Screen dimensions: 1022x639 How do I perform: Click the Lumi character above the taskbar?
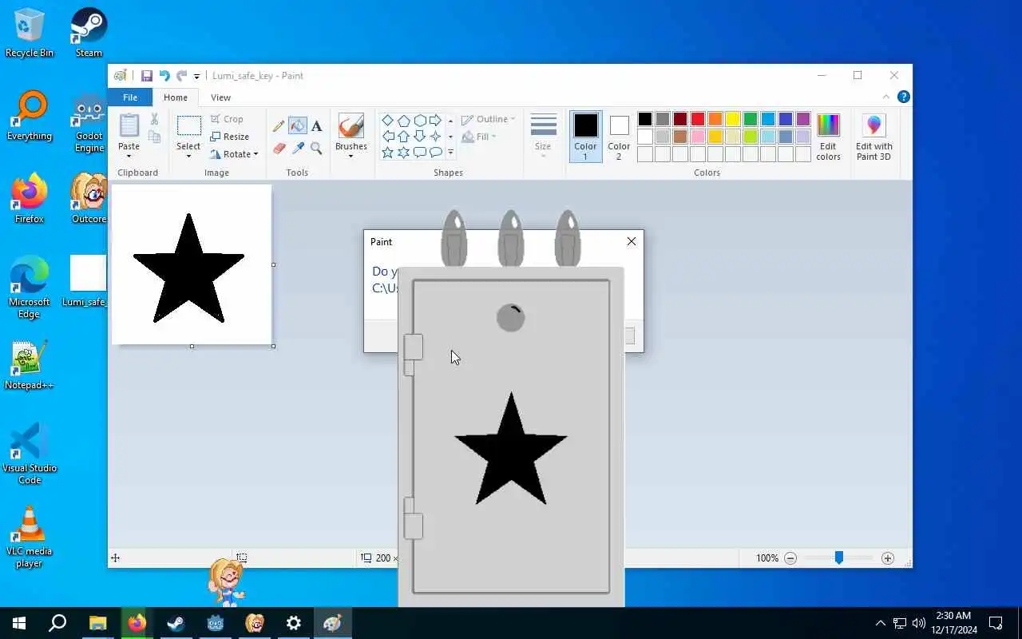227,582
